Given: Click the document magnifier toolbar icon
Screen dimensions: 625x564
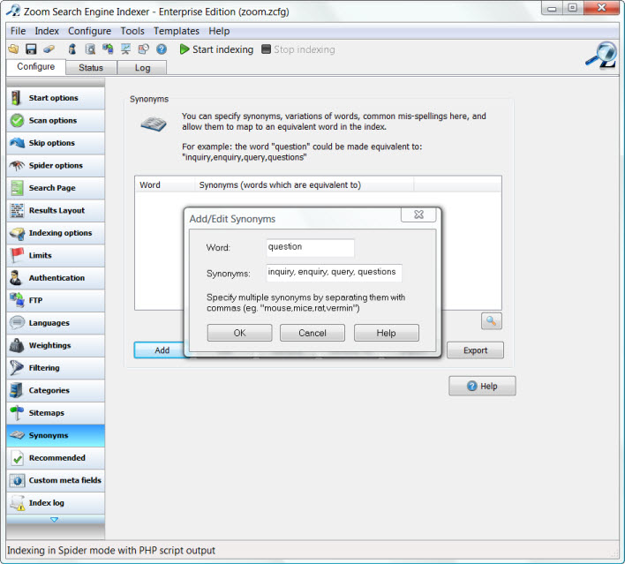Looking at the screenshot, I should pyautogui.click(x=90, y=49).
